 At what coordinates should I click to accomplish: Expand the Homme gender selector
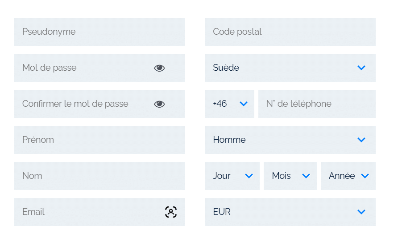click(x=290, y=140)
